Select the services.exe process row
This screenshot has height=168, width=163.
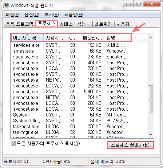(x=71, y=45)
